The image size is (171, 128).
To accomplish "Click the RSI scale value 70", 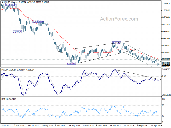I will coord(163,105).
